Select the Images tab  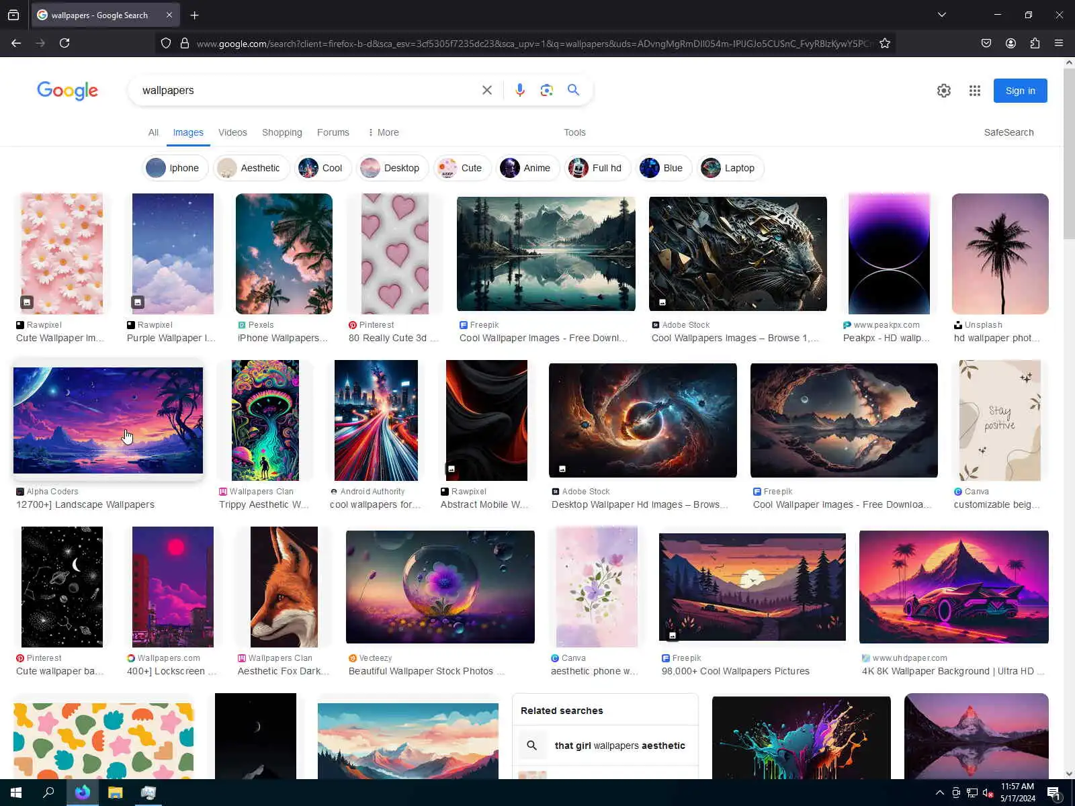pos(188,132)
